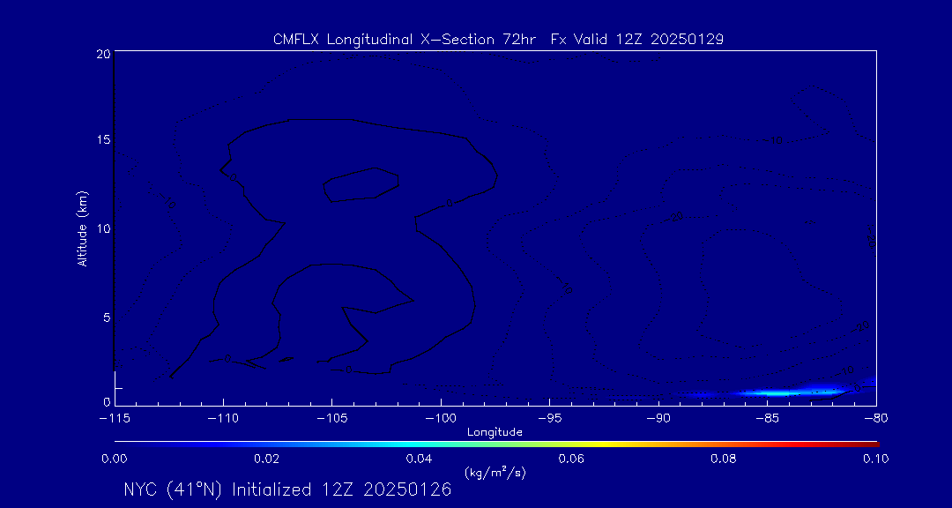Viewport: 952px width, 508px height.
Task: Click the altitude tick label 20
Action: 102,54
